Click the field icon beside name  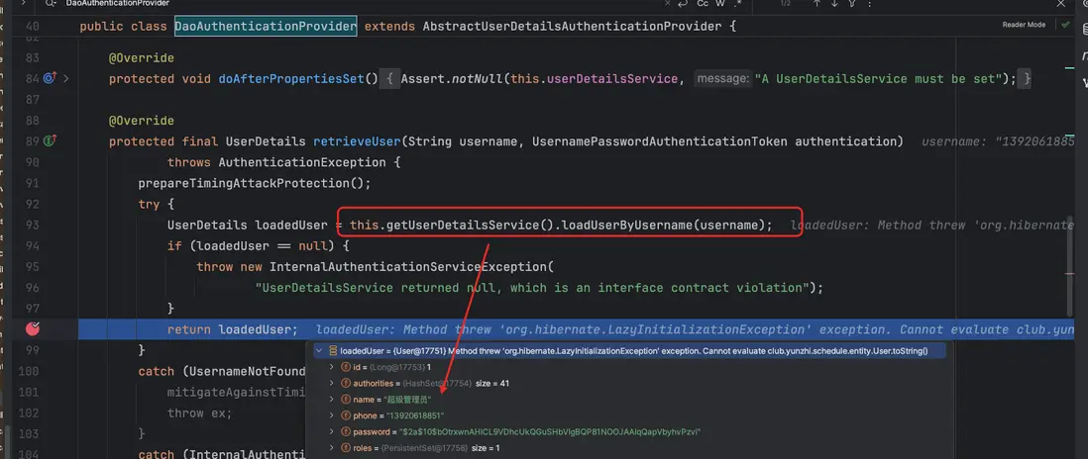coord(346,400)
